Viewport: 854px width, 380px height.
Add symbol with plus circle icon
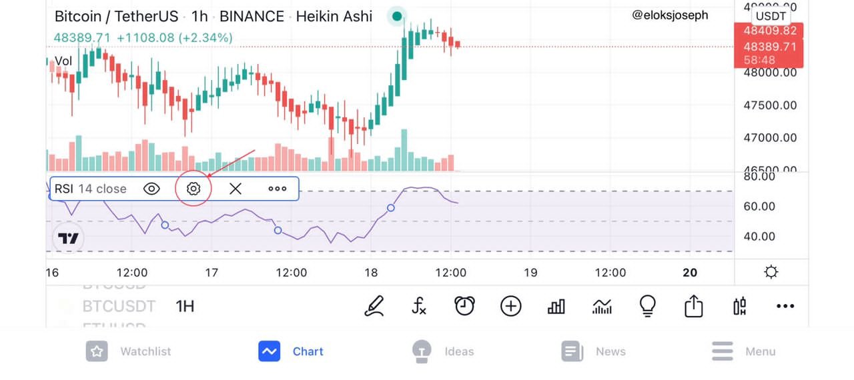(510, 306)
